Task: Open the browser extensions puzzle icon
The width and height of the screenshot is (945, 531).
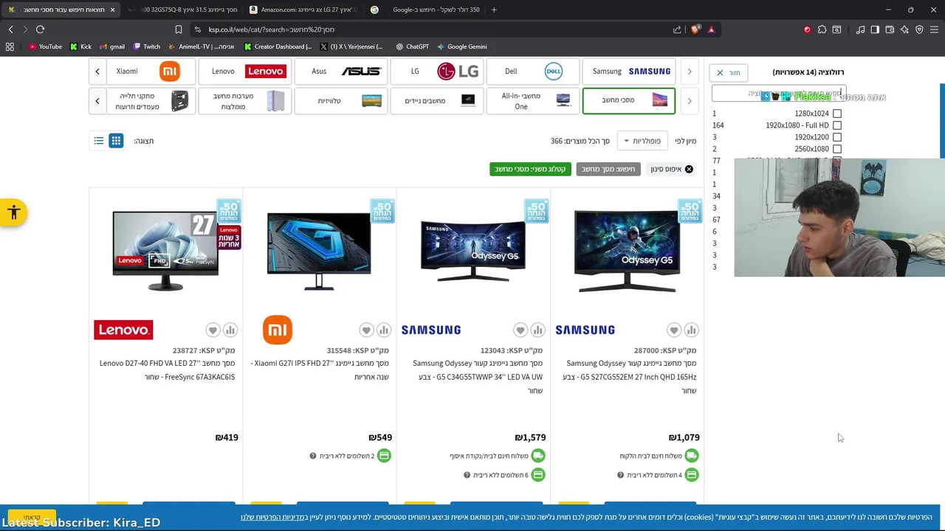Action: pyautogui.click(x=822, y=29)
